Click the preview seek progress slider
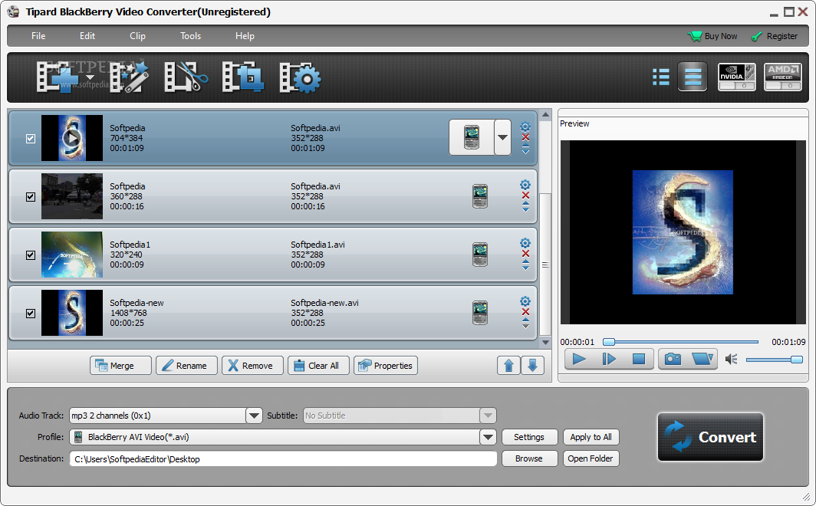The image size is (816, 506). pyautogui.click(x=681, y=342)
